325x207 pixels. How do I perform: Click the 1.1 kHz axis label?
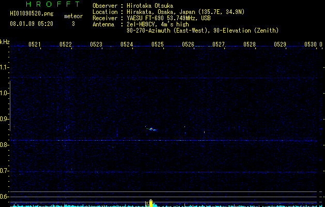click(x=4, y=67)
